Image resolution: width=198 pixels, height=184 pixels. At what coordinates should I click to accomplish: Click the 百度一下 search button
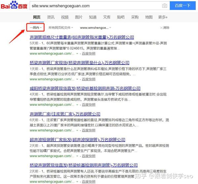(x=182, y=6)
